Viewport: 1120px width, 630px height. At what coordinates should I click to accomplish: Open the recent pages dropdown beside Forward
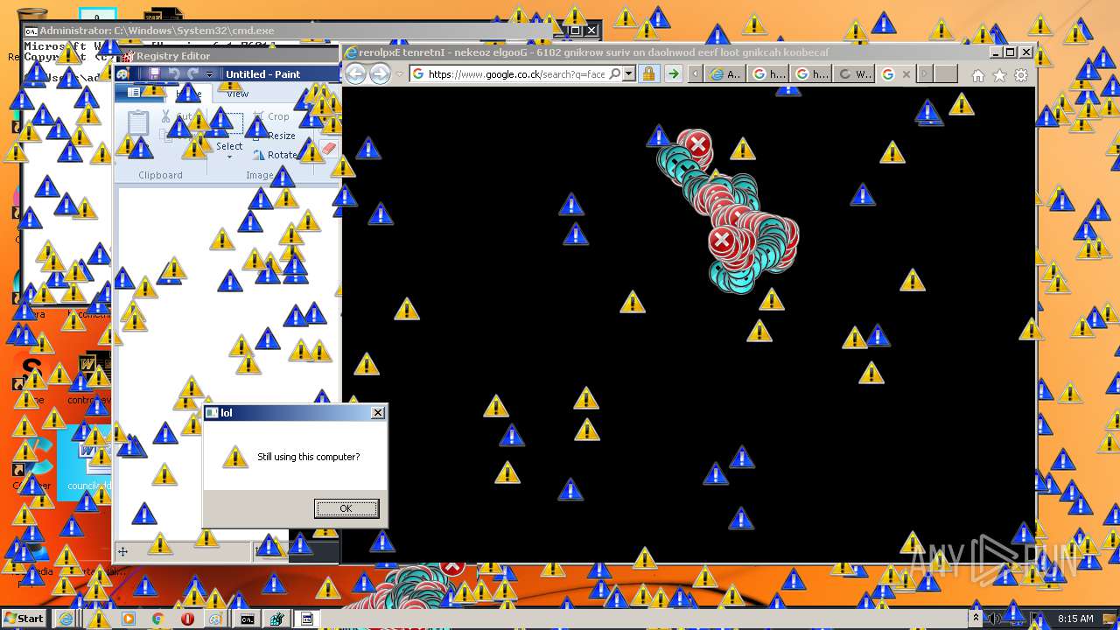[x=400, y=74]
